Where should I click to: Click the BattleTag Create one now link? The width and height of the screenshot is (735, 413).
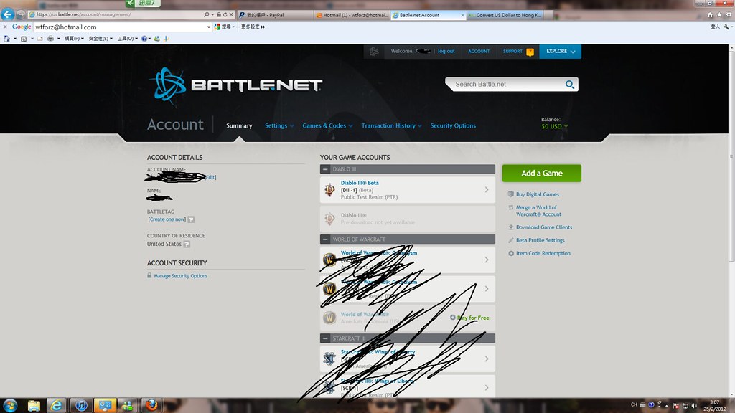coord(167,219)
